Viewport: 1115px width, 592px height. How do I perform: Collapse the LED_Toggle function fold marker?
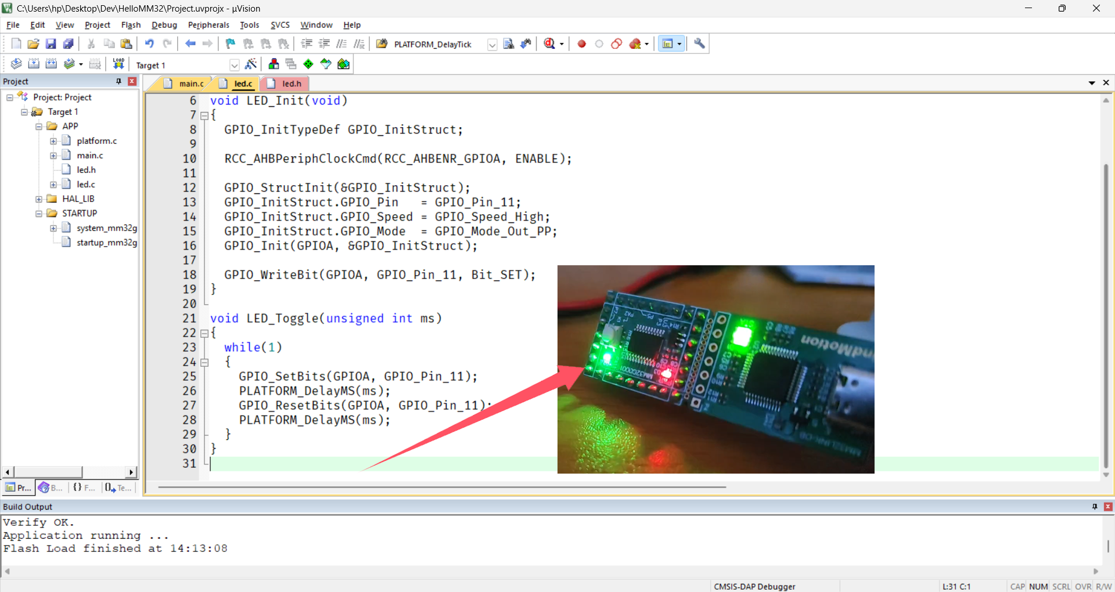(x=204, y=334)
